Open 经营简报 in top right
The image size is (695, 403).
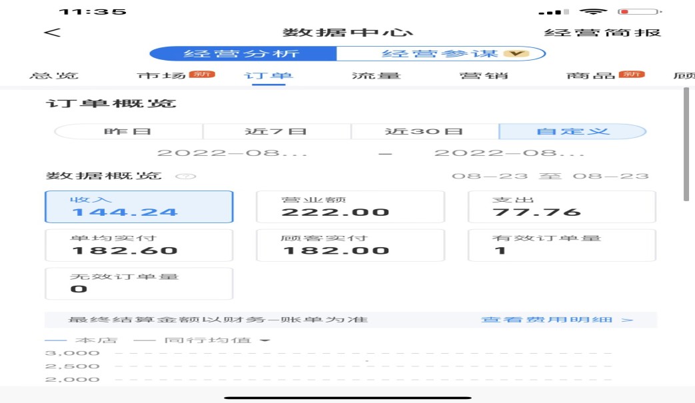[602, 33]
